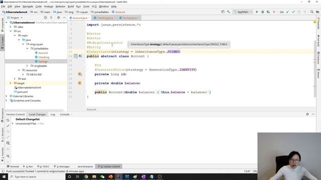
Task: Select the Local Changes tab
Action: 37,114
